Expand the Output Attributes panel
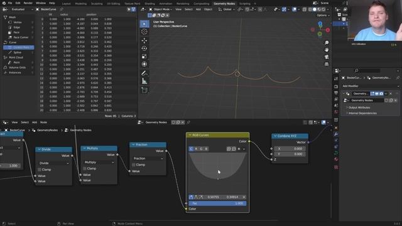The height and width of the screenshot is (226, 402). [359, 107]
